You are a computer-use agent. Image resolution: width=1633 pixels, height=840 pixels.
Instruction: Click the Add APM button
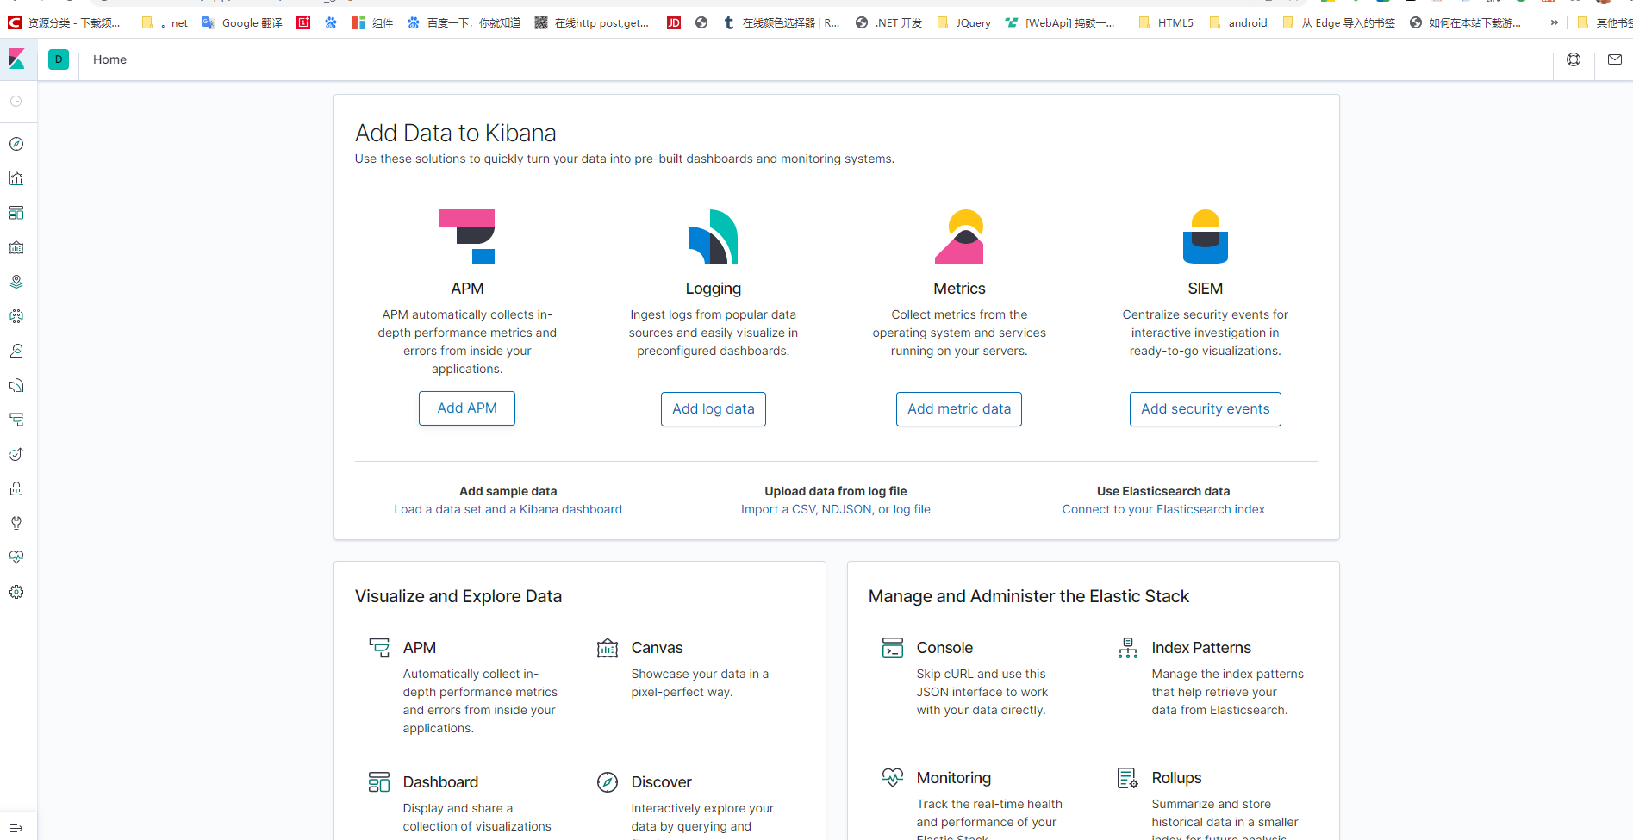(x=467, y=408)
